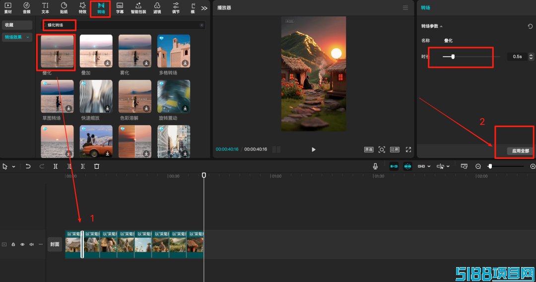Click the split clip tool icon
Viewport: 536px width, 282px height.
click(x=56, y=166)
